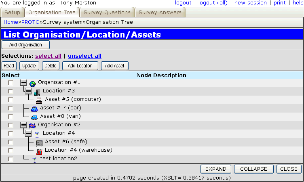Click the building icon beside Location #3
This screenshot has width=304, height=182.
click(37, 92)
